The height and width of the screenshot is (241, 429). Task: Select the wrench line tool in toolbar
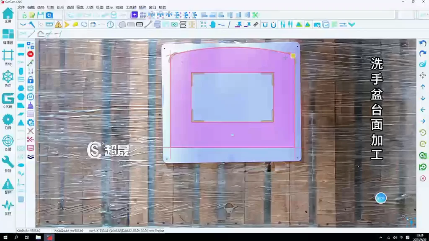point(32,25)
